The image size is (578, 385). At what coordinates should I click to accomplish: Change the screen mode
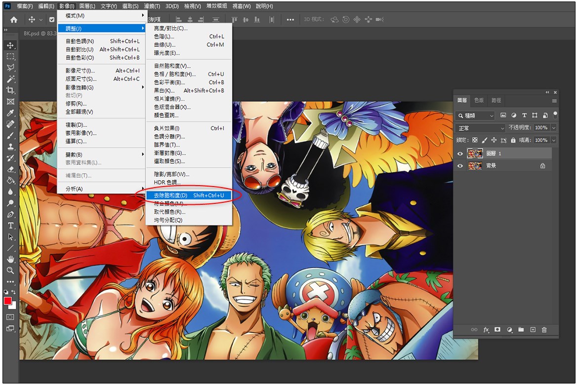(10, 328)
